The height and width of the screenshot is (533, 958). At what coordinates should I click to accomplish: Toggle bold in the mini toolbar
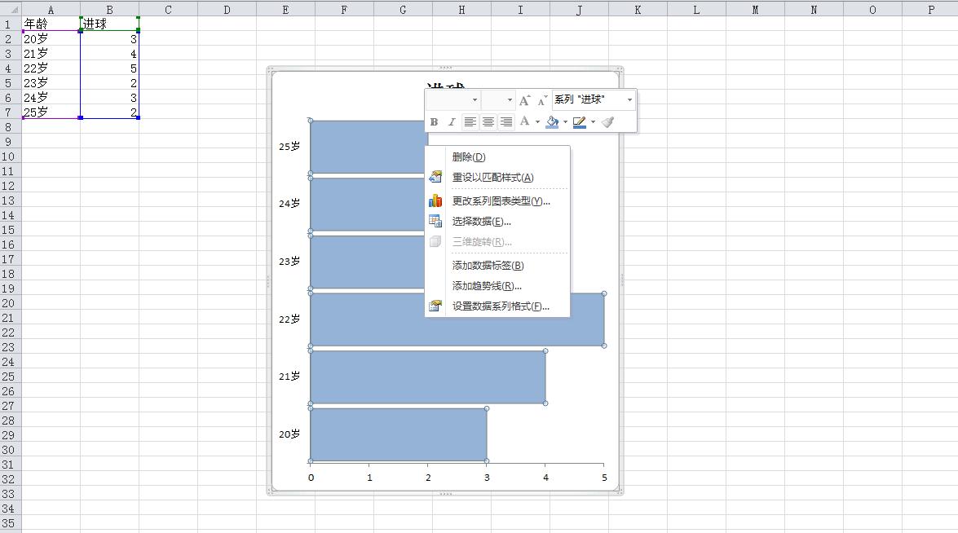(x=434, y=122)
